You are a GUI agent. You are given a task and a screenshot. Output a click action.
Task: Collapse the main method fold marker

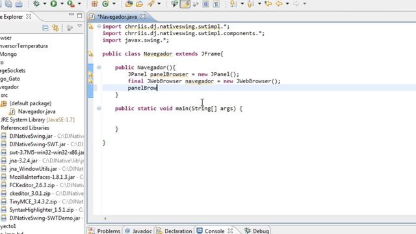pos(99,109)
